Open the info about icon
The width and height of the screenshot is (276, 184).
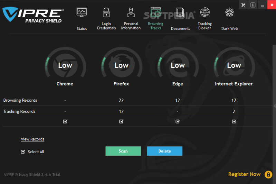pyautogui.click(x=253, y=5)
